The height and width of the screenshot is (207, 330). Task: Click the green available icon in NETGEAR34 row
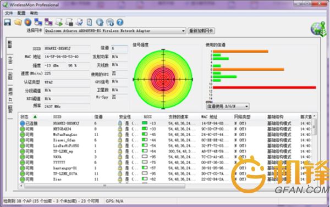click(x=23, y=129)
